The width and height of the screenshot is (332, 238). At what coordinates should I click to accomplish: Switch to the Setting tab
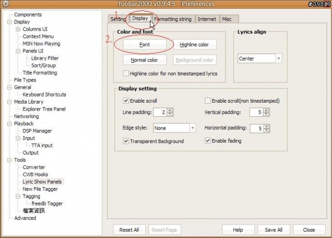(x=118, y=19)
